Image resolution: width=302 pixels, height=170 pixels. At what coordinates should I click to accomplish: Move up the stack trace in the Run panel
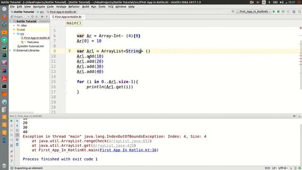pos(17,121)
